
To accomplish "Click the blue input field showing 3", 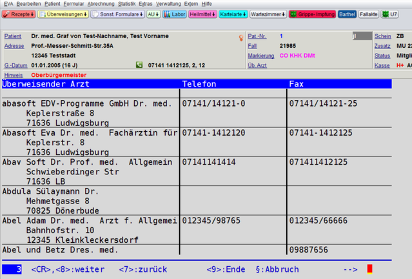I will 12,269.
